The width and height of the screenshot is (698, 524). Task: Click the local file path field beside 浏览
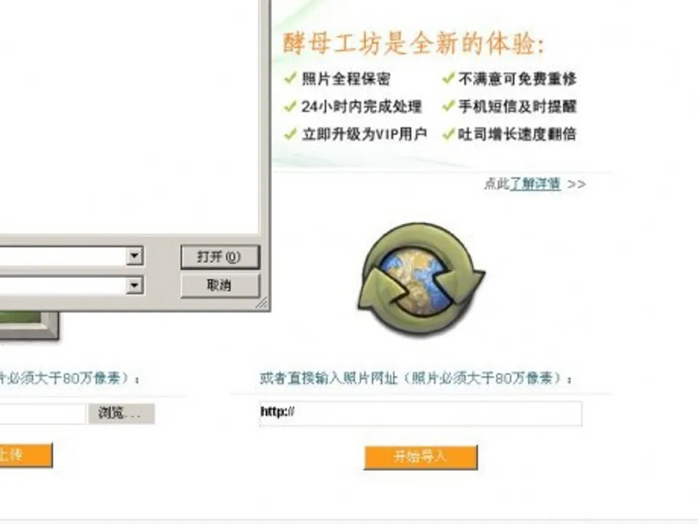click(x=42, y=413)
